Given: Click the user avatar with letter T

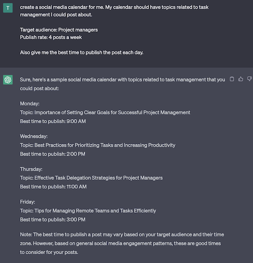Looking at the screenshot, I should coord(8,8).
